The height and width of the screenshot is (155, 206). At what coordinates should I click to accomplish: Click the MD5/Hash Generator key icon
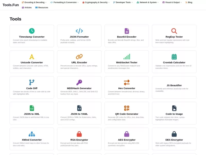pyautogui.click(x=79, y=82)
